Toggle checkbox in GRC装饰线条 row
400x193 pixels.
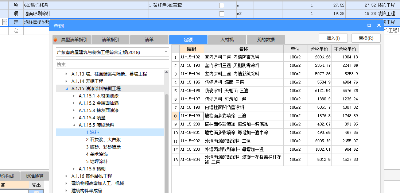point(222,5)
